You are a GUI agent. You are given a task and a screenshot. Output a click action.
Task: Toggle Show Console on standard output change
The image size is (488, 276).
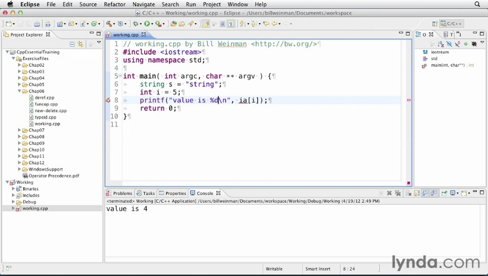coord(425,193)
